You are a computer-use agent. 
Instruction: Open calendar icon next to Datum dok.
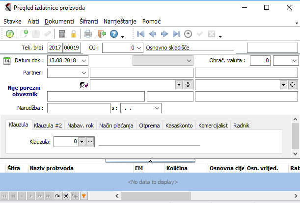(x=7, y=60)
